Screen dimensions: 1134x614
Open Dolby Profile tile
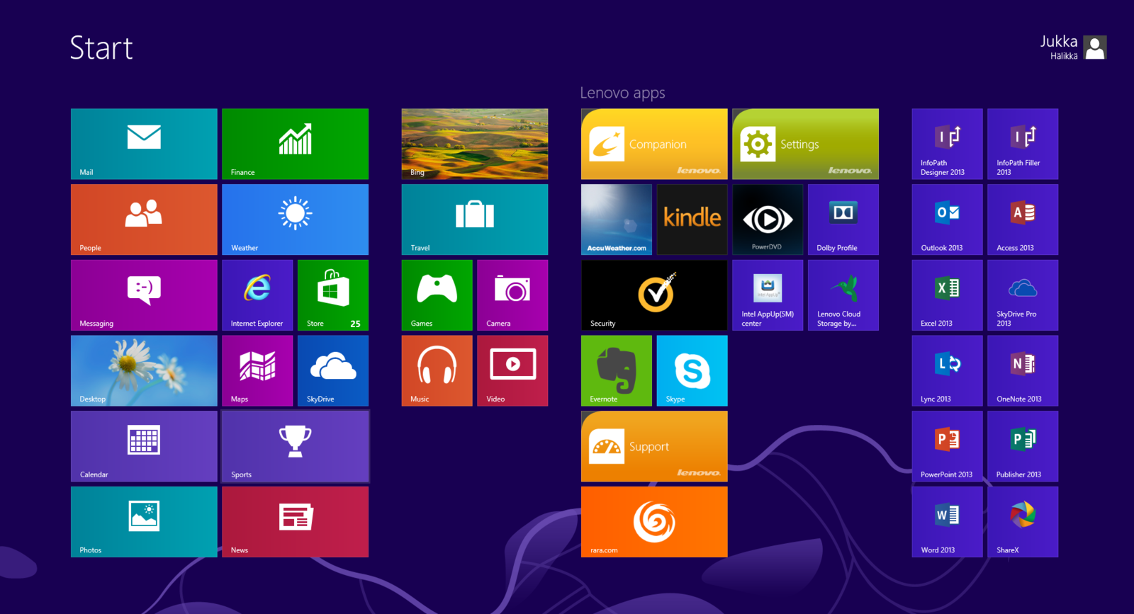pos(843,220)
